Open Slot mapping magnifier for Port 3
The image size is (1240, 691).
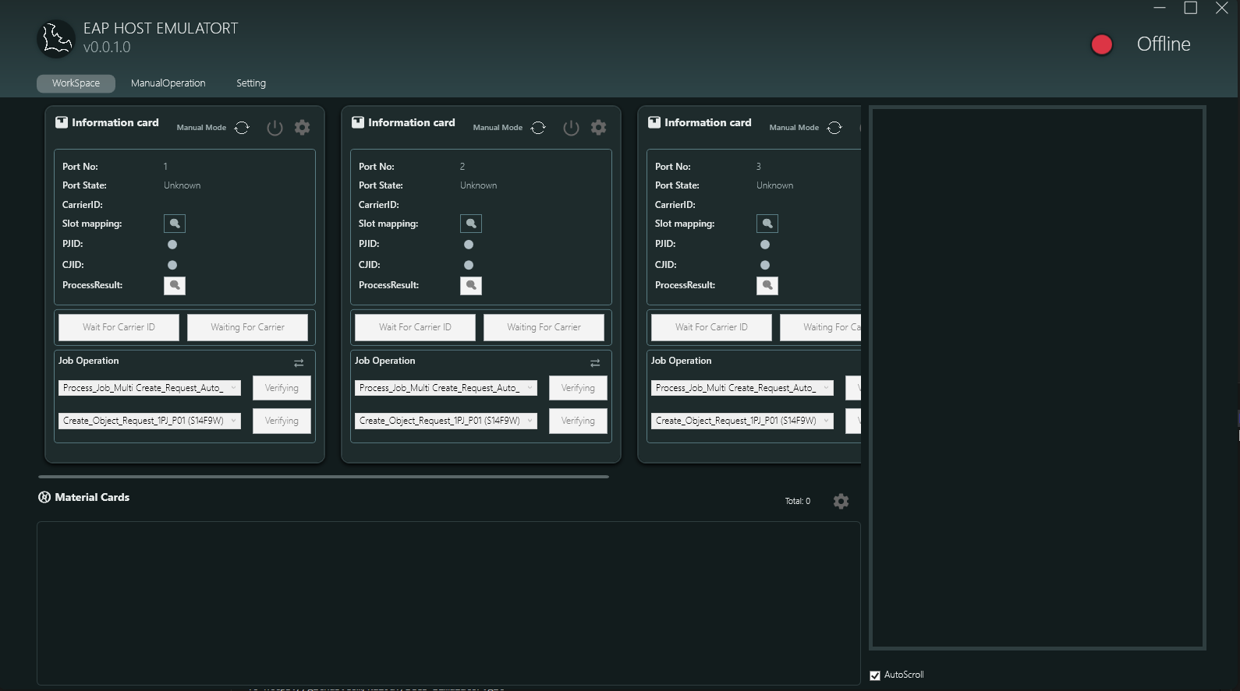(767, 224)
